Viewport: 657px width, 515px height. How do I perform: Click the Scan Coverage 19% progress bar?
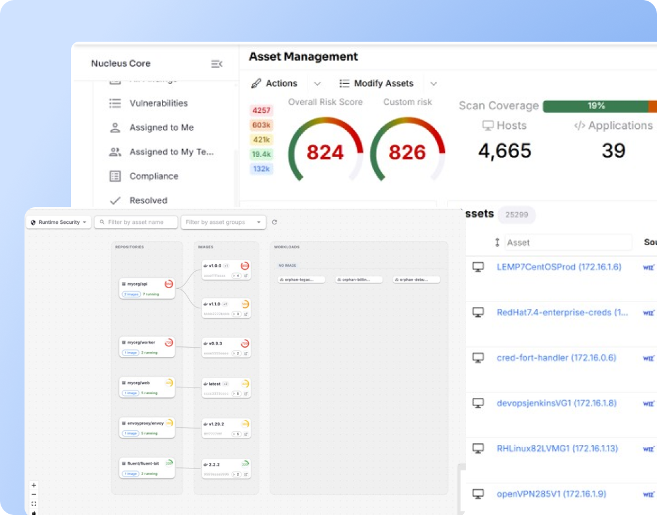(599, 106)
